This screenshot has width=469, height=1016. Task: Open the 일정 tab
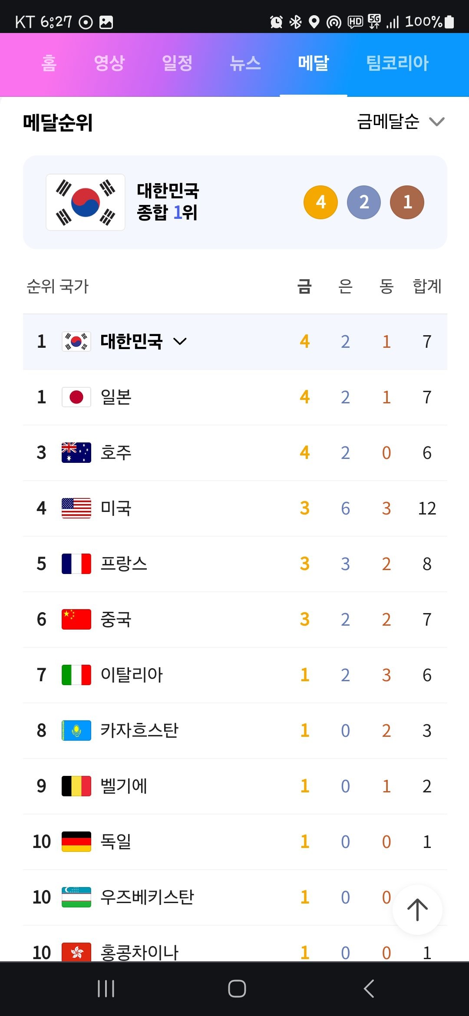click(x=177, y=63)
